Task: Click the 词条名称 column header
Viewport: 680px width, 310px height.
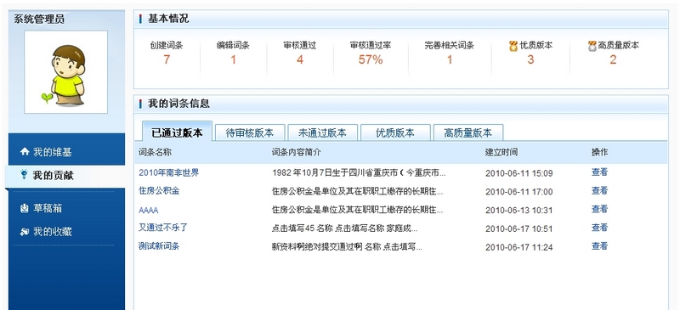Action: click(x=155, y=153)
